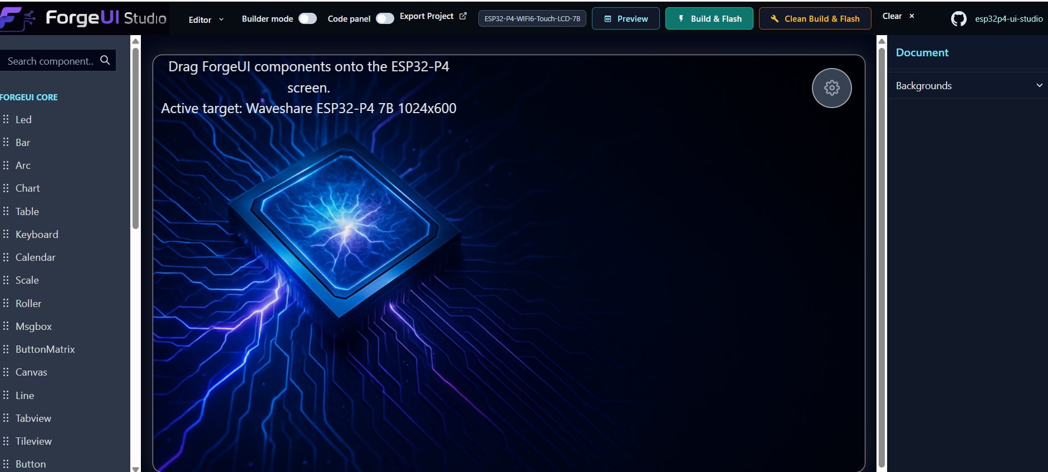1048x472 pixels.
Task: Toggle Builder mode switch
Action: pyautogui.click(x=307, y=18)
